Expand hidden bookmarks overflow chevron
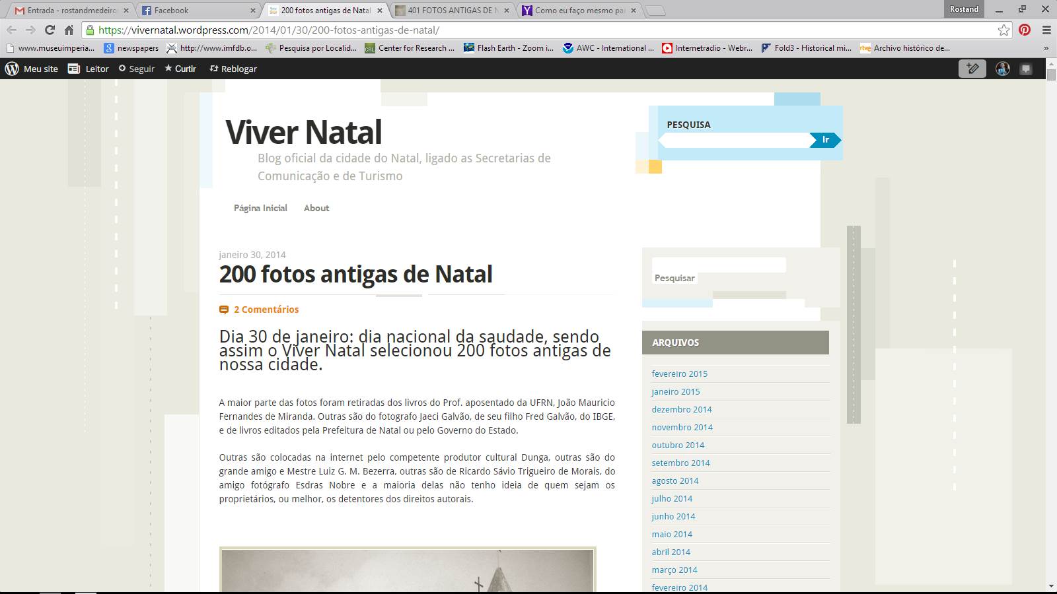 (x=1046, y=48)
